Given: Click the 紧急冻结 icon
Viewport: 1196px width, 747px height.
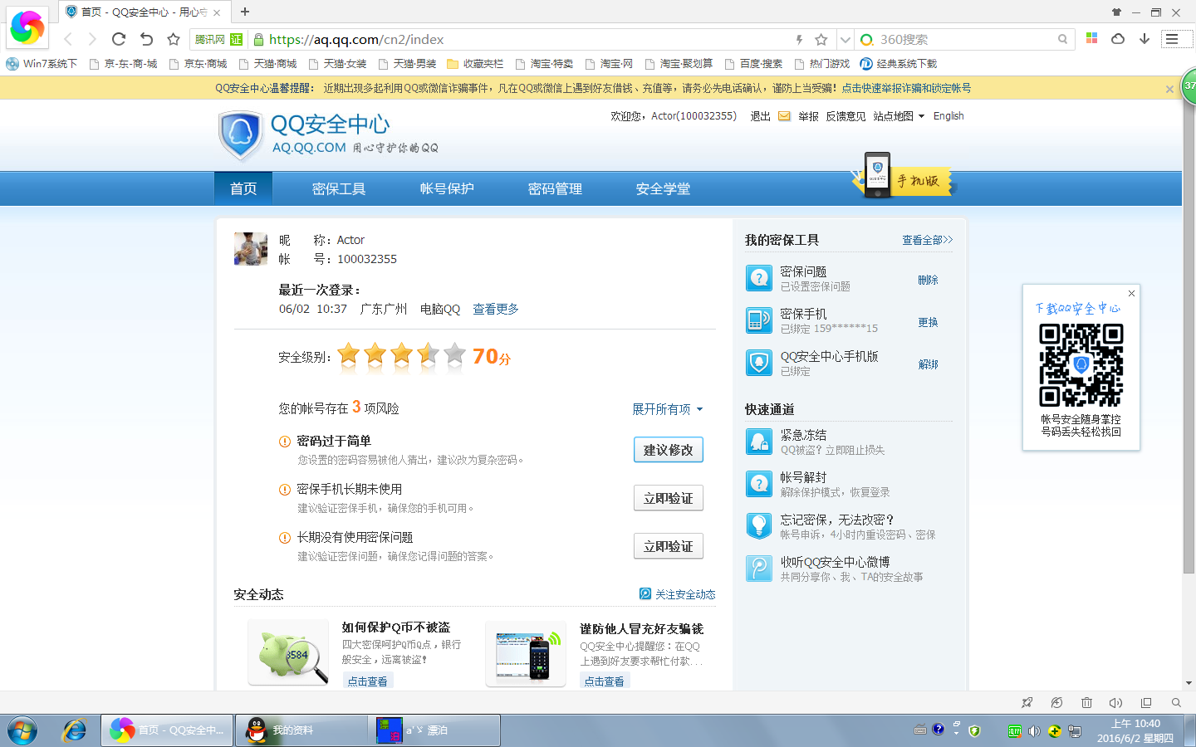Looking at the screenshot, I should [x=759, y=442].
